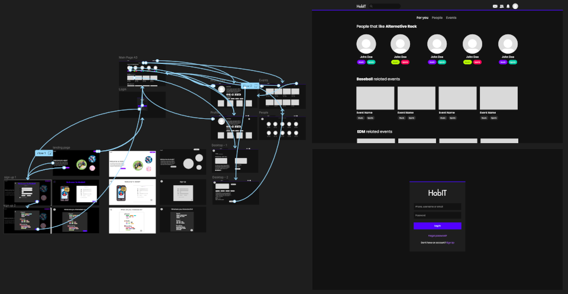
Task: Click the Sign up link on login
Action: coord(450,243)
